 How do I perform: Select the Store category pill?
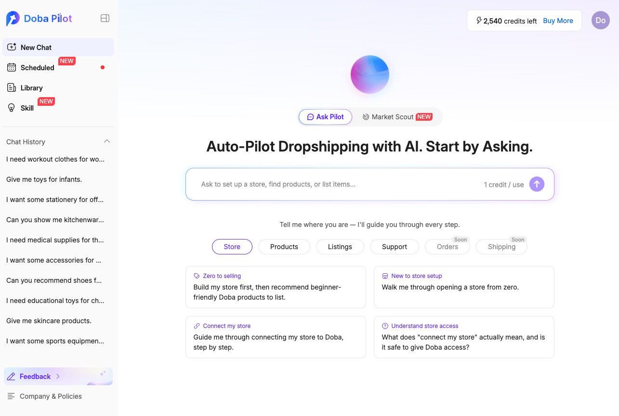(232, 247)
